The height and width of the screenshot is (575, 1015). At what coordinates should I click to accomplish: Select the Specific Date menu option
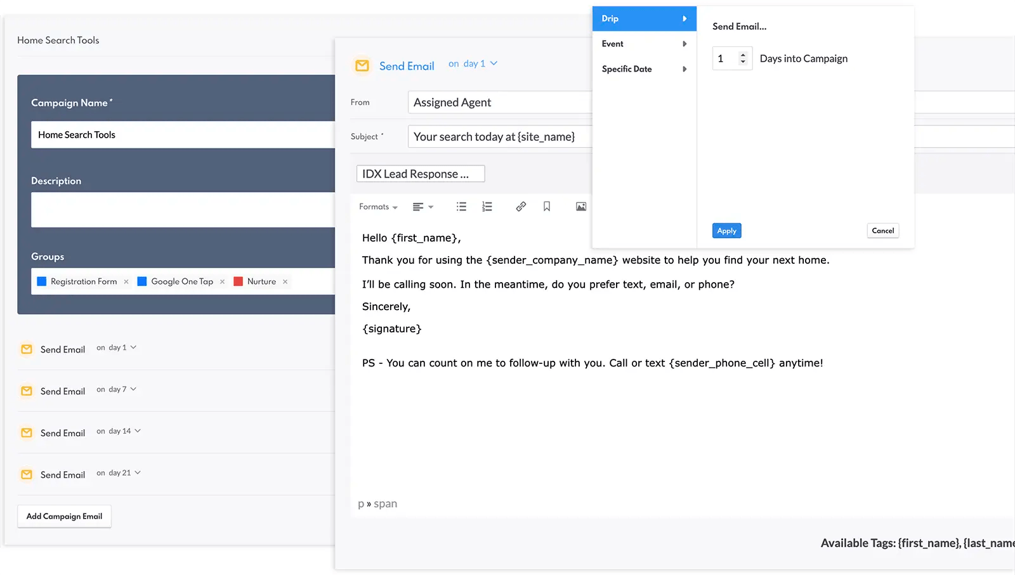[645, 69]
